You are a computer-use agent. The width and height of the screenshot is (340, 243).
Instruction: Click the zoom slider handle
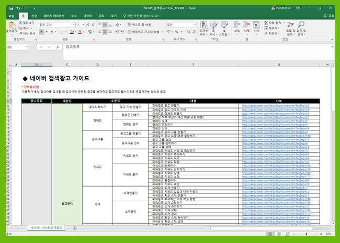306,234
